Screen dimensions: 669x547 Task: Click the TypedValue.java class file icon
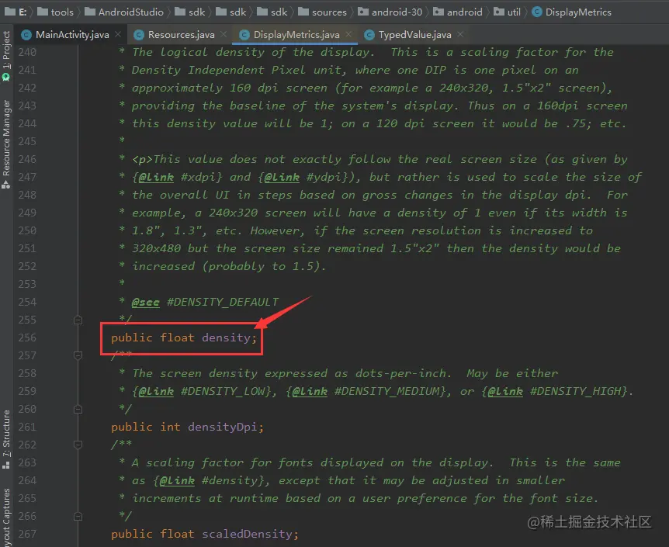pyautogui.click(x=369, y=35)
